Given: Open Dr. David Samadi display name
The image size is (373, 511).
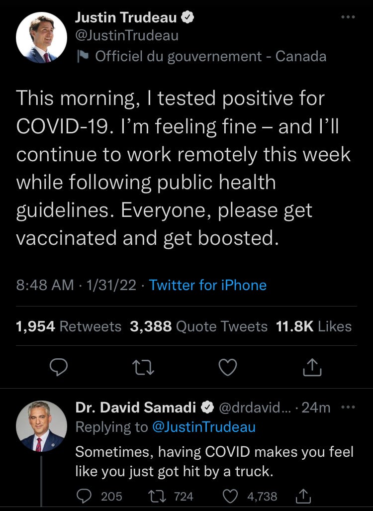Looking at the screenshot, I should (x=135, y=408).
